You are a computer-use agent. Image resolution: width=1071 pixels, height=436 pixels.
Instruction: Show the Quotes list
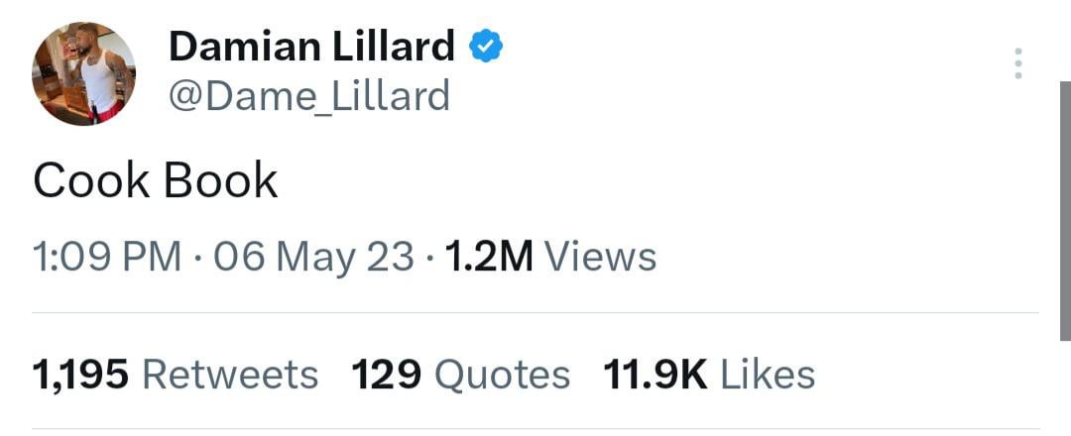tap(503, 375)
